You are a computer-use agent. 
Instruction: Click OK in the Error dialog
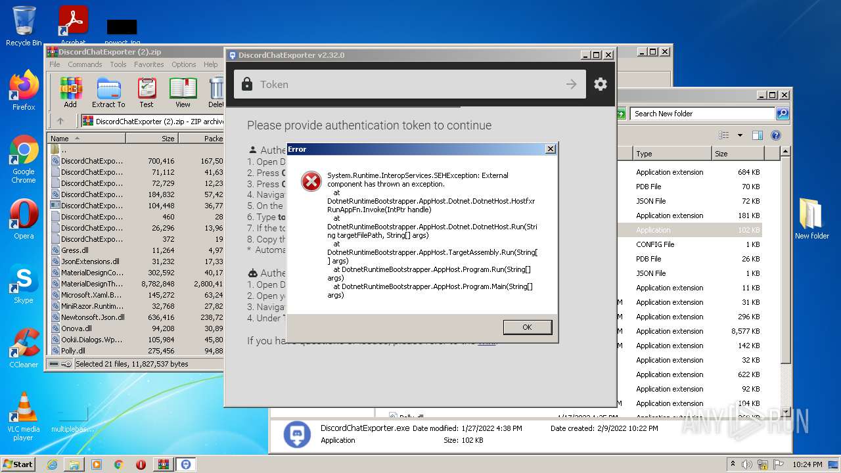tap(527, 327)
